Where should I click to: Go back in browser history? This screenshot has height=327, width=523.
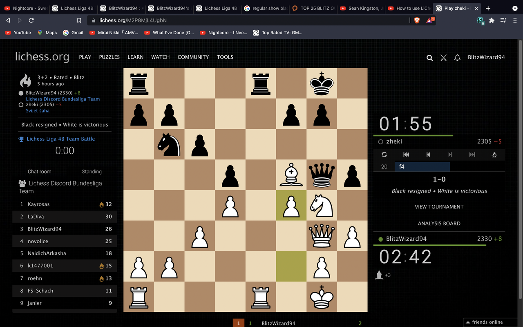8,20
